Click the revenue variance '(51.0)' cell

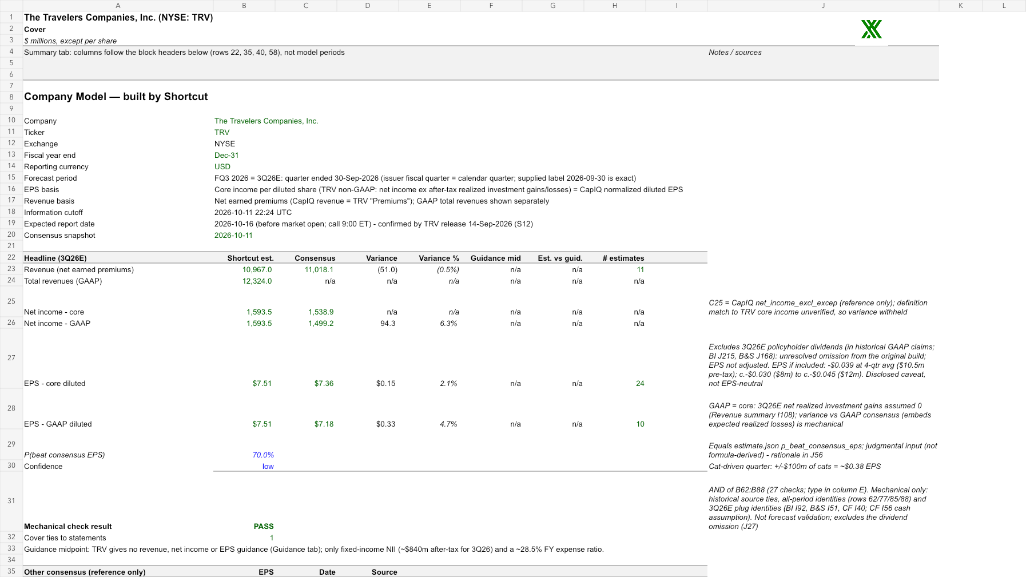tap(387, 269)
